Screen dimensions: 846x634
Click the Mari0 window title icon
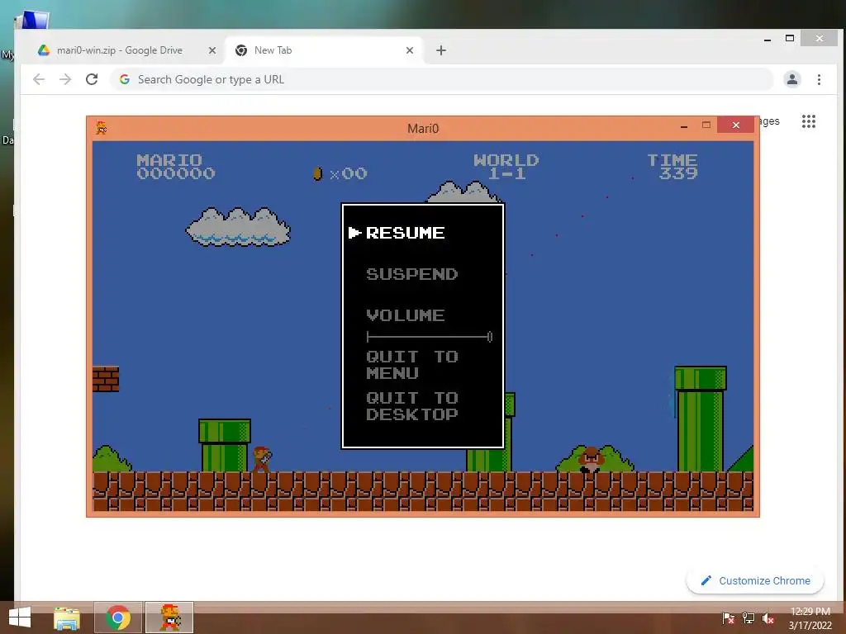[x=102, y=128]
